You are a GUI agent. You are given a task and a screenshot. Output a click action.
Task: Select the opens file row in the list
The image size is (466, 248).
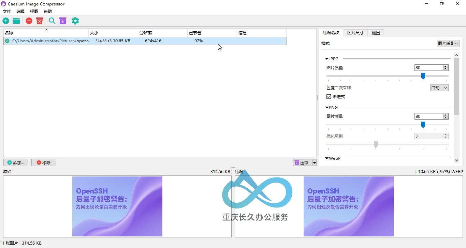click(x=145, y=41)
